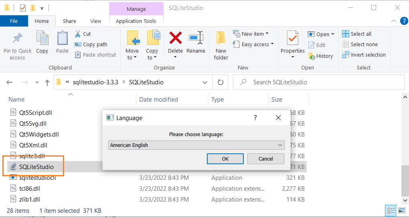Open Explorer Help icon
409x218 pixels.
point(404,21)
